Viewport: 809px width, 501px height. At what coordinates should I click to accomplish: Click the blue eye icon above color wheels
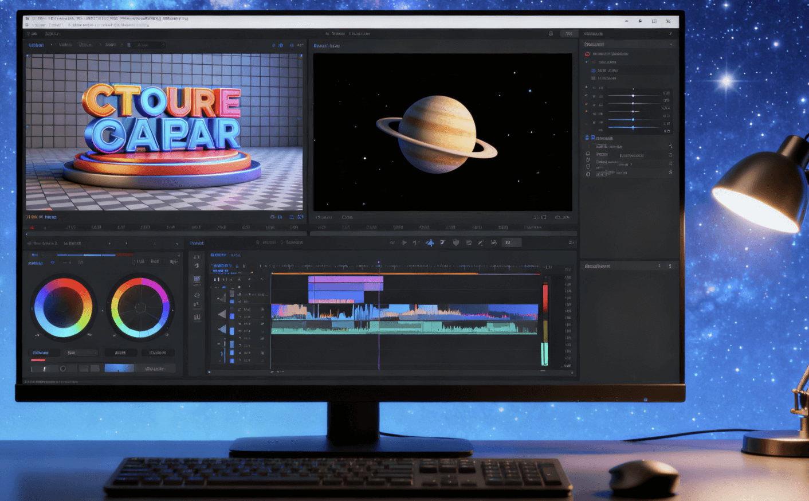(x=53, y=263)
